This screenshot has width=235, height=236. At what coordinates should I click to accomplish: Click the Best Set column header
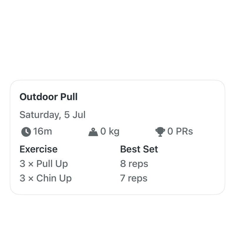[139, 149]
